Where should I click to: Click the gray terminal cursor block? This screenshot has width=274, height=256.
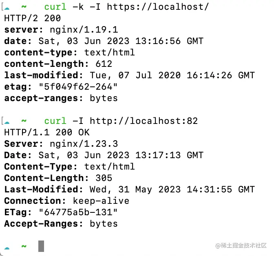pos(41,246)
